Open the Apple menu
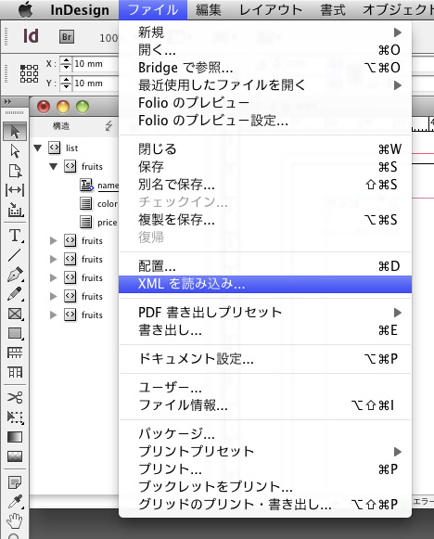434x539 pixels. (26, 9)
